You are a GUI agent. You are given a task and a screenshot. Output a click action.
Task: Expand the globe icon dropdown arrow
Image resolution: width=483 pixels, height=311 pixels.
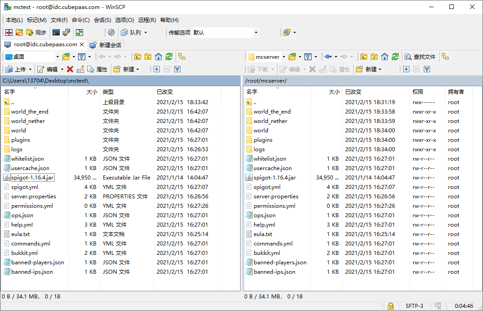pyautogui.click(x=295, y=32)
